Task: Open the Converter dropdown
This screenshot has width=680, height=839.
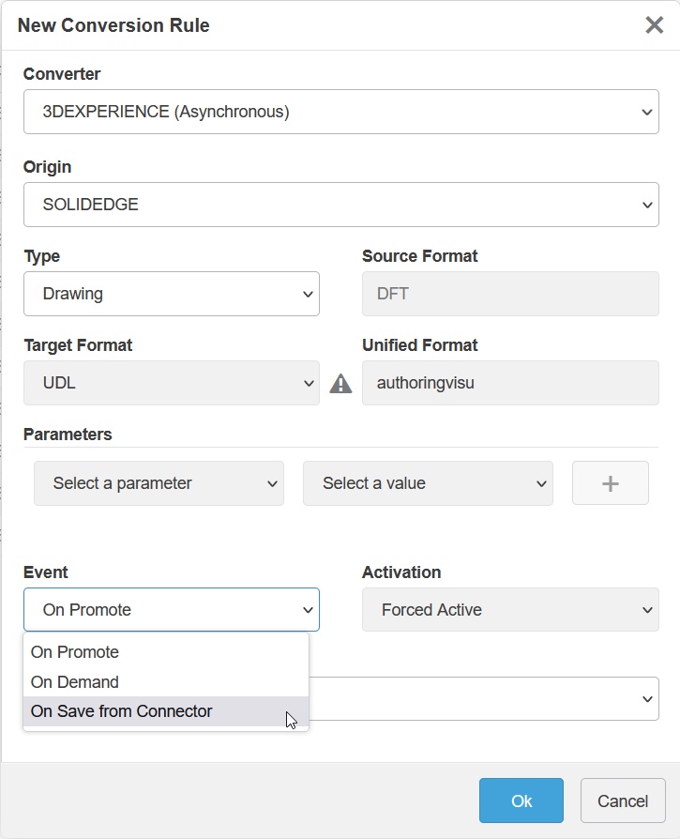Action: pyautogui.click(x=341, y=112)
